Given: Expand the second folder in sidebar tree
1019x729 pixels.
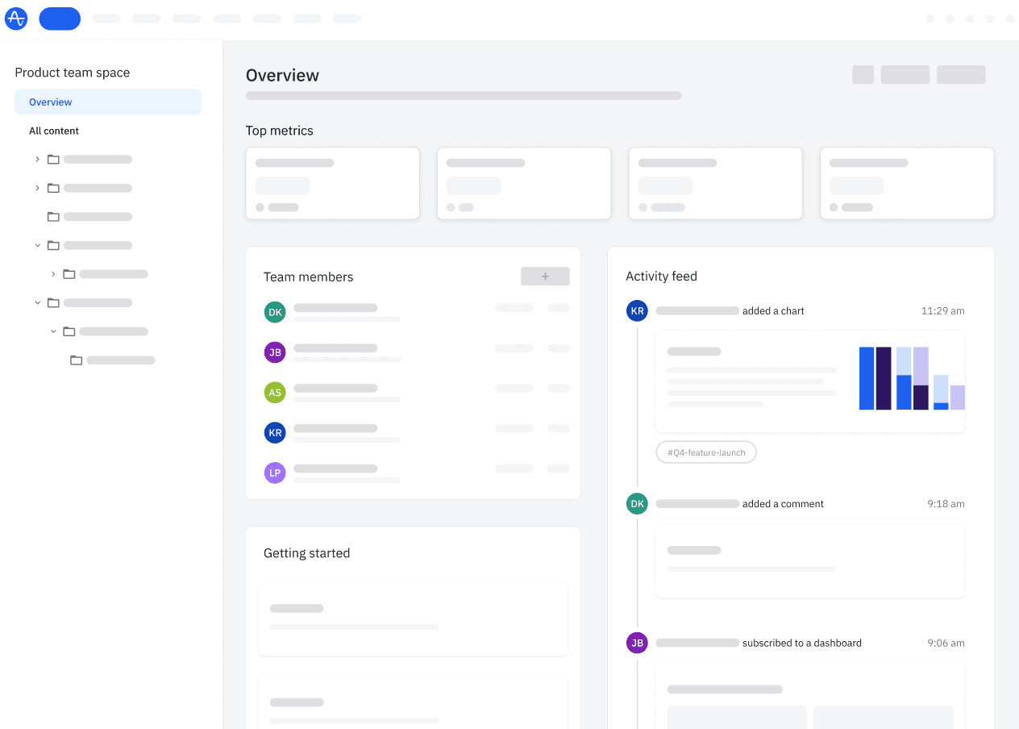Looking at the screenshot, I should pyautogui.click(x=37, y=188).
